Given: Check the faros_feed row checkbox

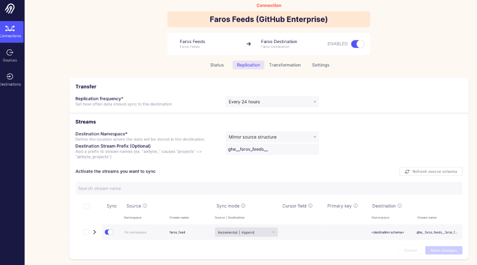Looking at the screenshot, I should [86, 232].
